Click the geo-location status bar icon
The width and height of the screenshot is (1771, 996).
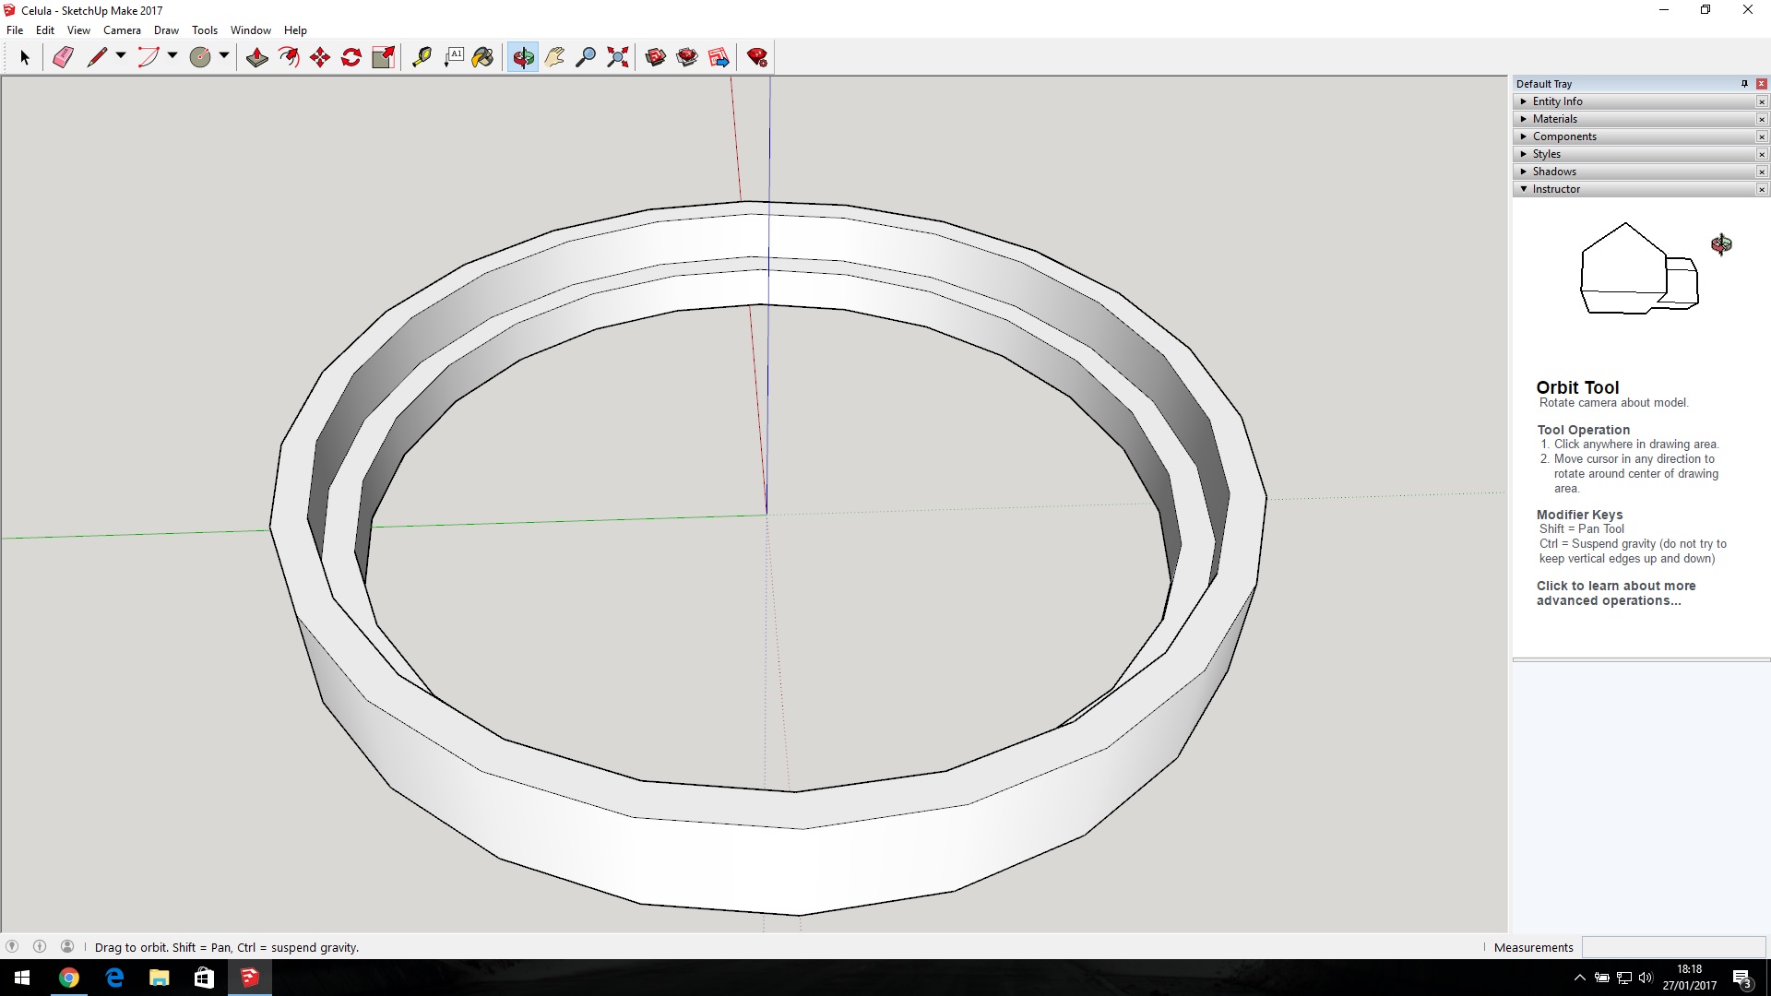[12, 946]
